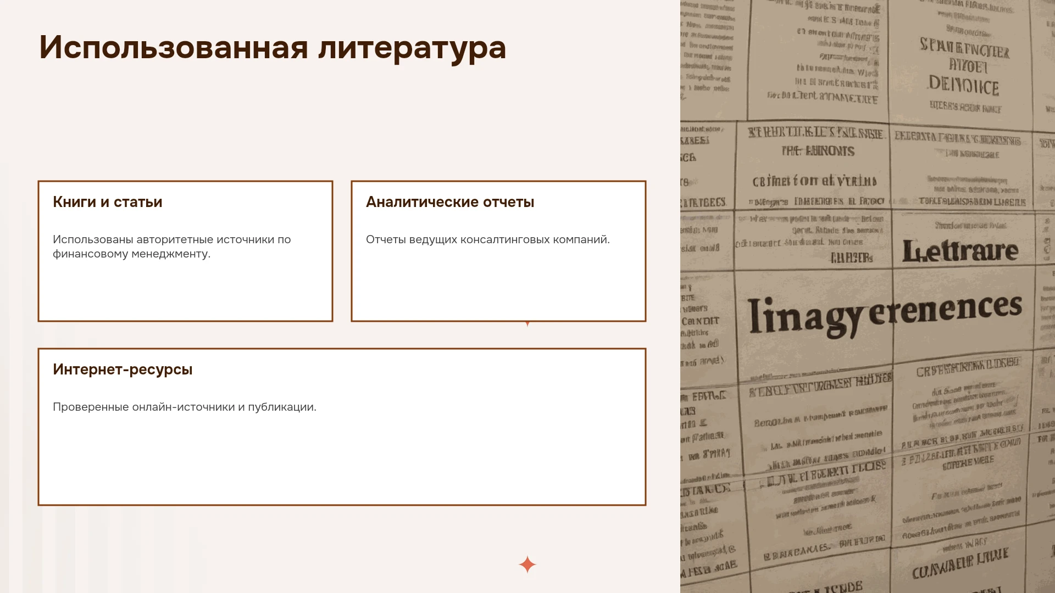Viewport: 1055px width, 593px height.
Task: Click the big linagyerences headline in the image
Action: pyautogui.click(x=885, y=315)
